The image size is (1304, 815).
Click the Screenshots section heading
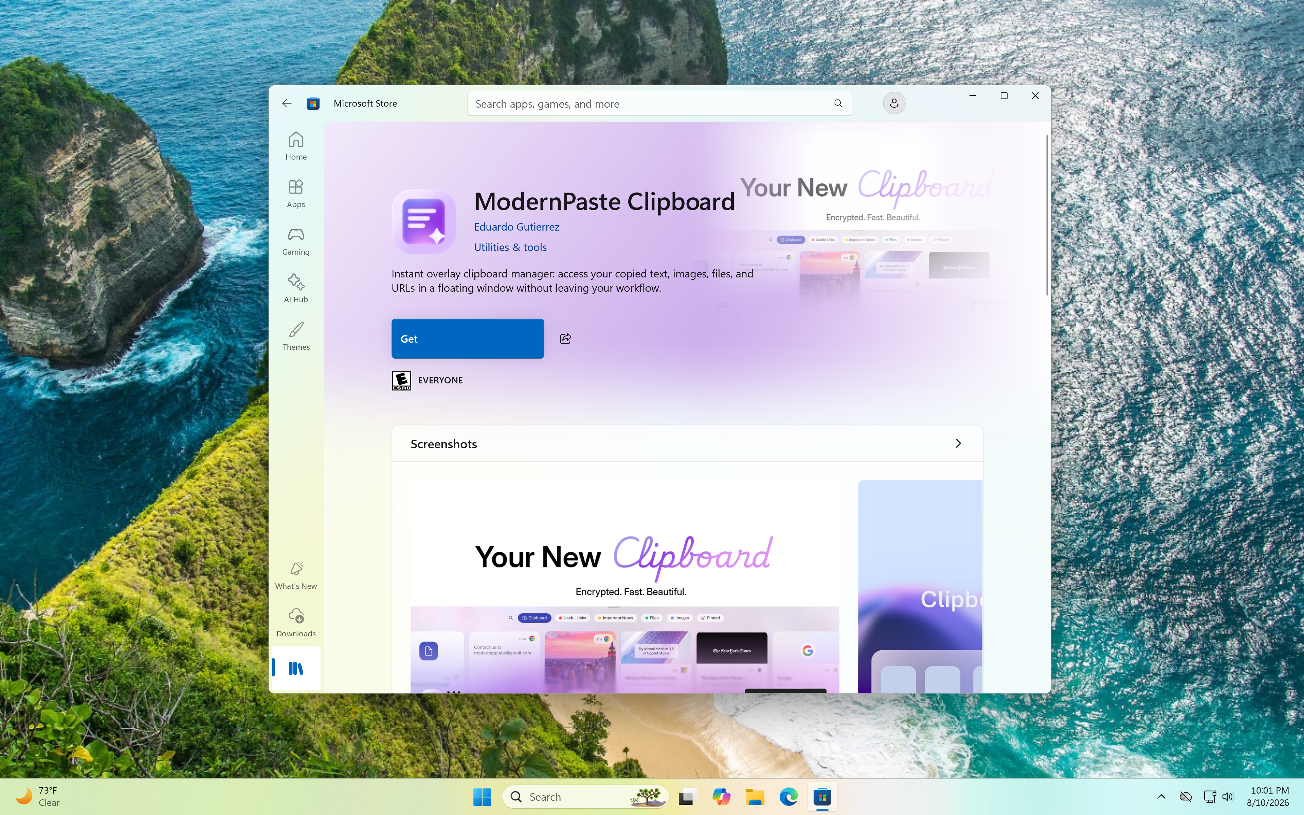click(x=443, y=443)
